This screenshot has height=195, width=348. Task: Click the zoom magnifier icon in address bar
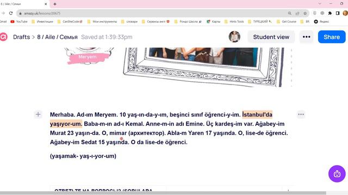click(x=290, y=13)
